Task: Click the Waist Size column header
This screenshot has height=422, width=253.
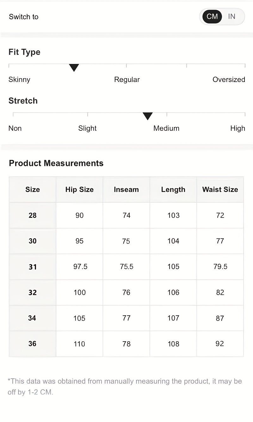Action: click(220, 190)
